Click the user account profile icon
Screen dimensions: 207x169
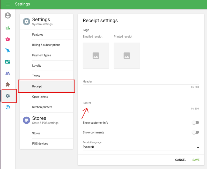point(8,15)
